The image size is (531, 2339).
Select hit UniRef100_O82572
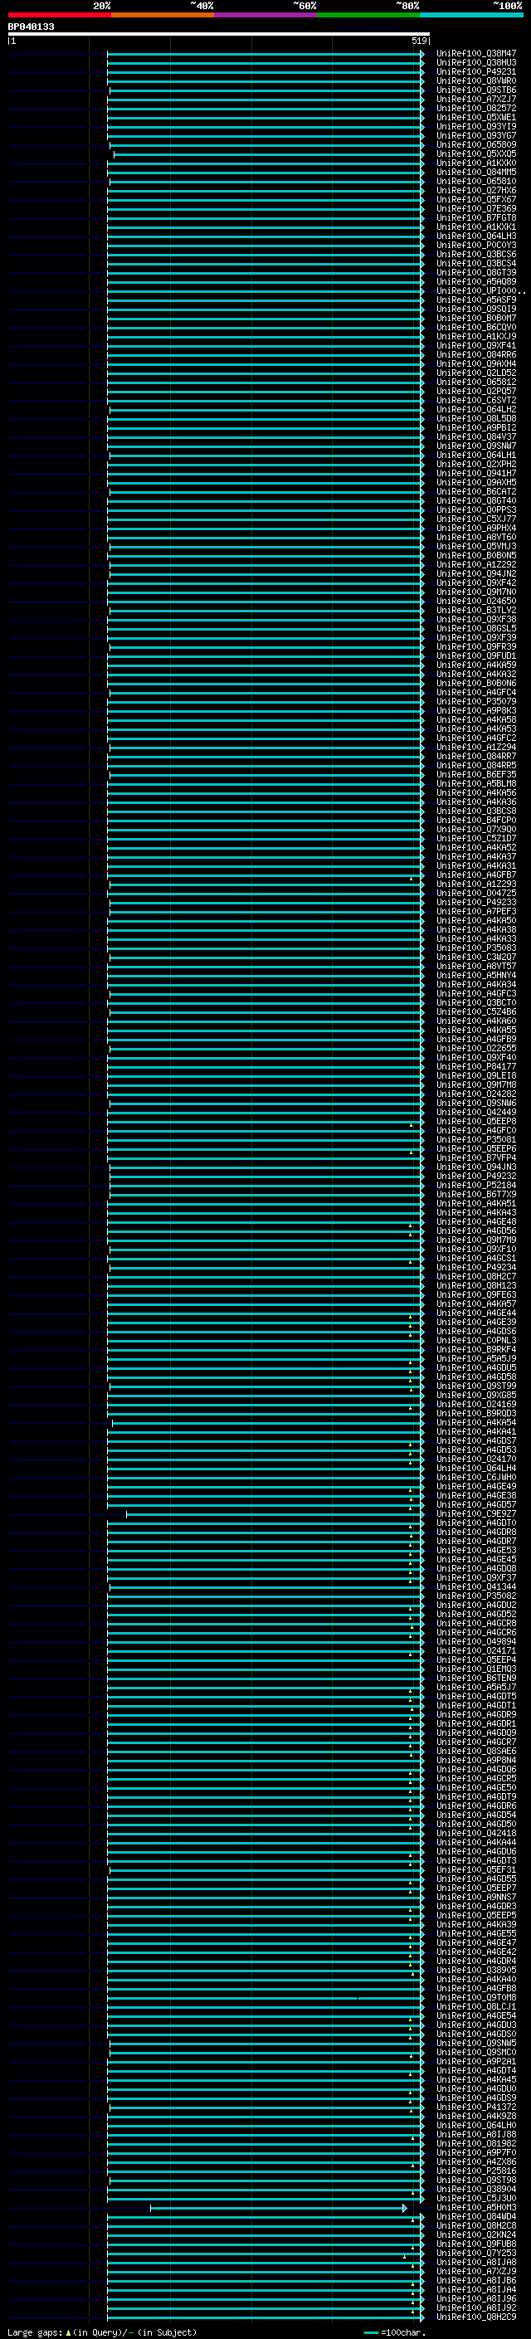point(476,108)
